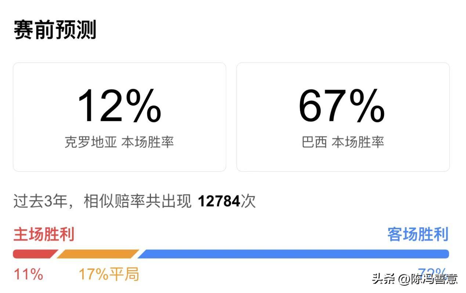466x293 pixels.
Task: Click the 11% home win percentage
Action: click(28, 274)
